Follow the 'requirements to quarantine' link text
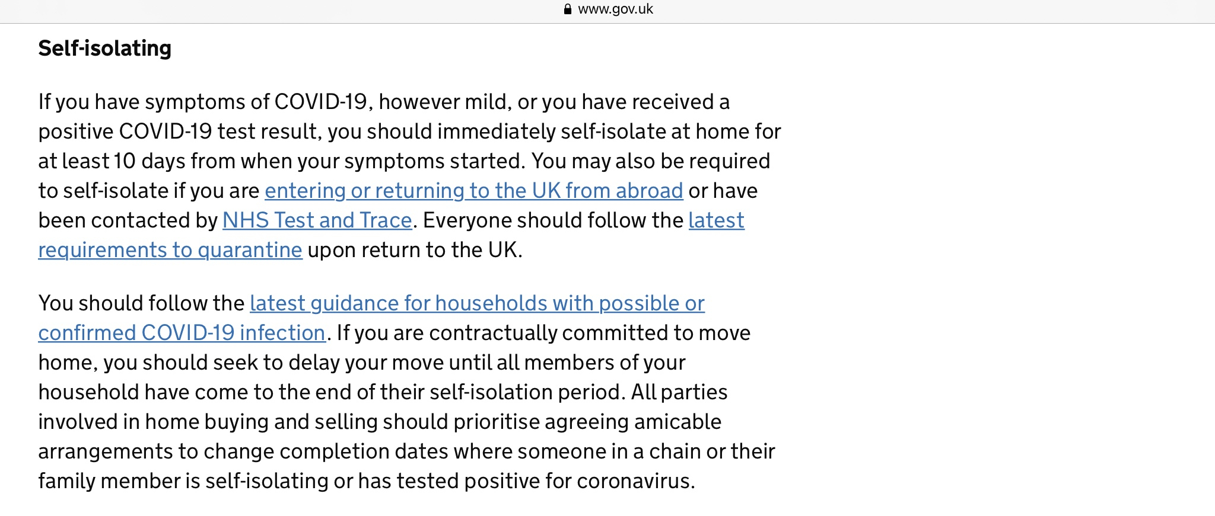This screenshot has width=1215, height=516. click(170, 250)
